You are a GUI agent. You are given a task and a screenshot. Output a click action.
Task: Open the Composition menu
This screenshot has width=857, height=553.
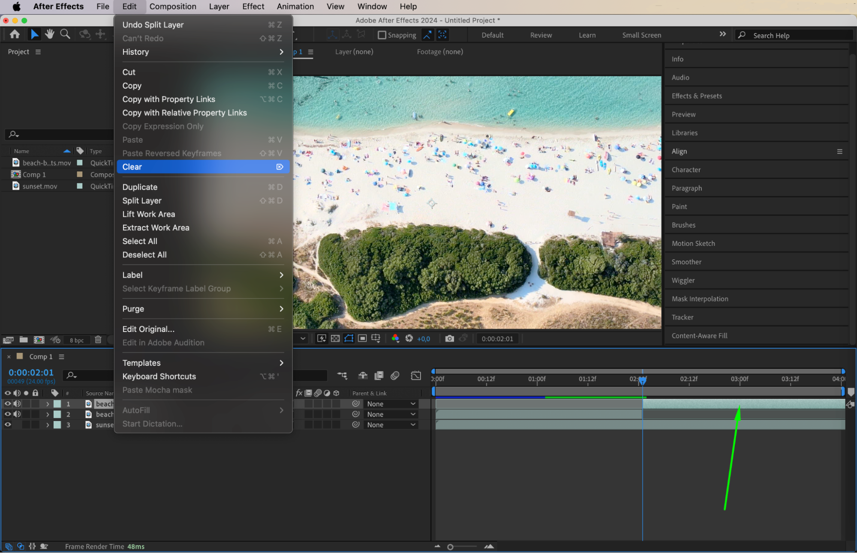click(x=173, y=6)
